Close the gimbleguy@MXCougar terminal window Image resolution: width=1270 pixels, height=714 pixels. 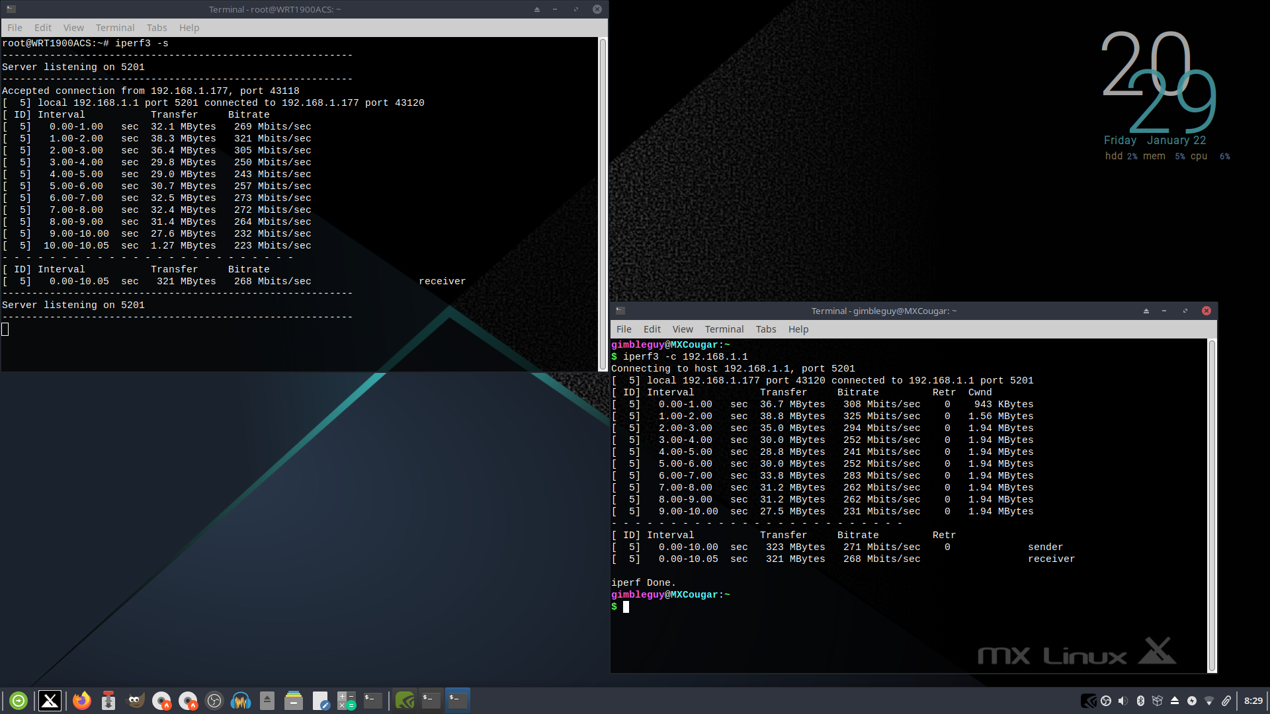1206,311
